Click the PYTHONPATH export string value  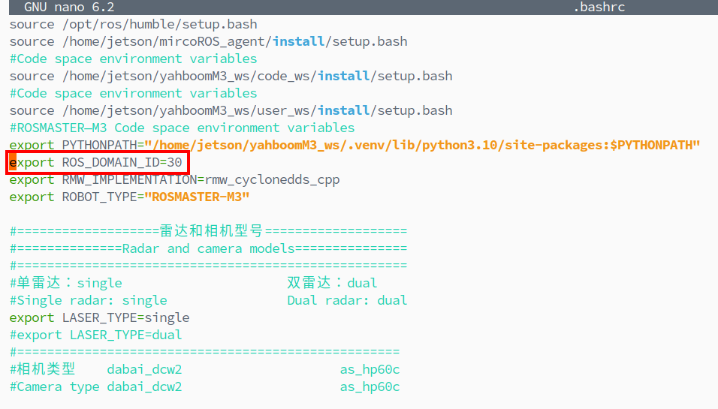(x=422, y=145)
